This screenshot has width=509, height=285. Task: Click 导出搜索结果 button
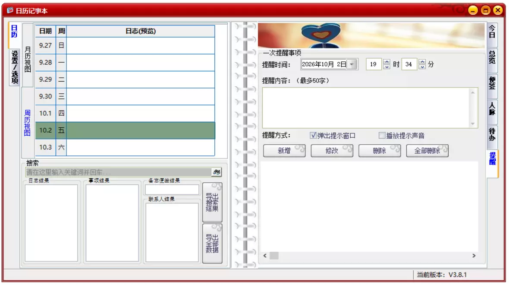(212, 202)
